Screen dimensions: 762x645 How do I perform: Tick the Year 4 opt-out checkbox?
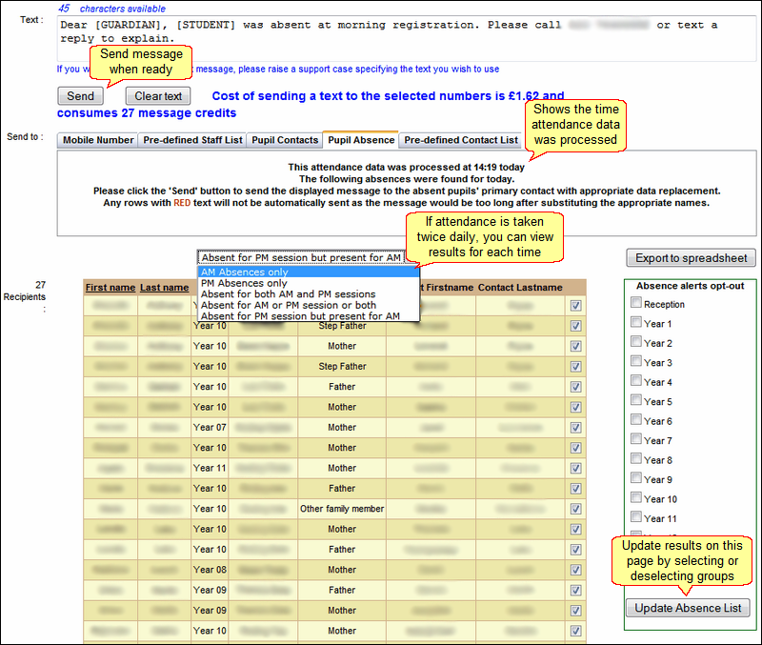pyautogui.click(x=636, y=380)
